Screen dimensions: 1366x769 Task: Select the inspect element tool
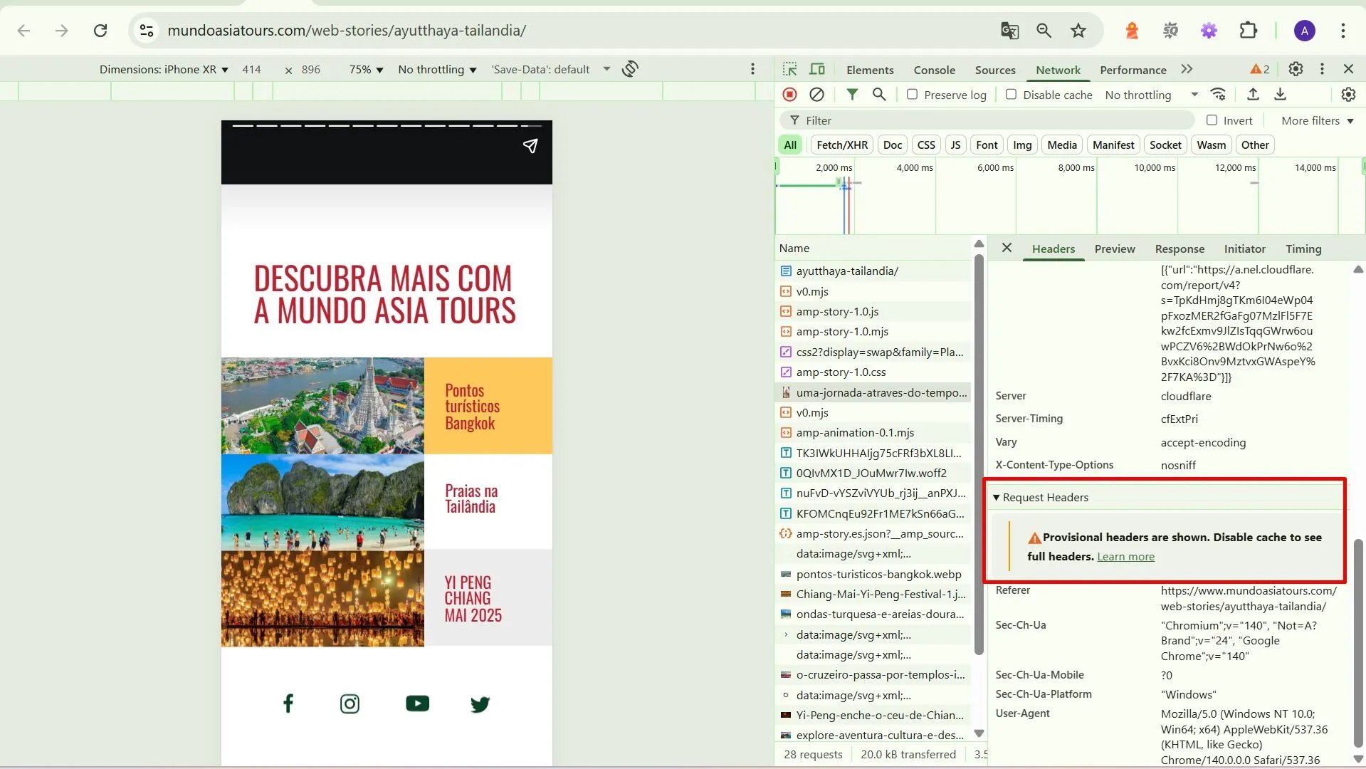(x=789, y=68)
